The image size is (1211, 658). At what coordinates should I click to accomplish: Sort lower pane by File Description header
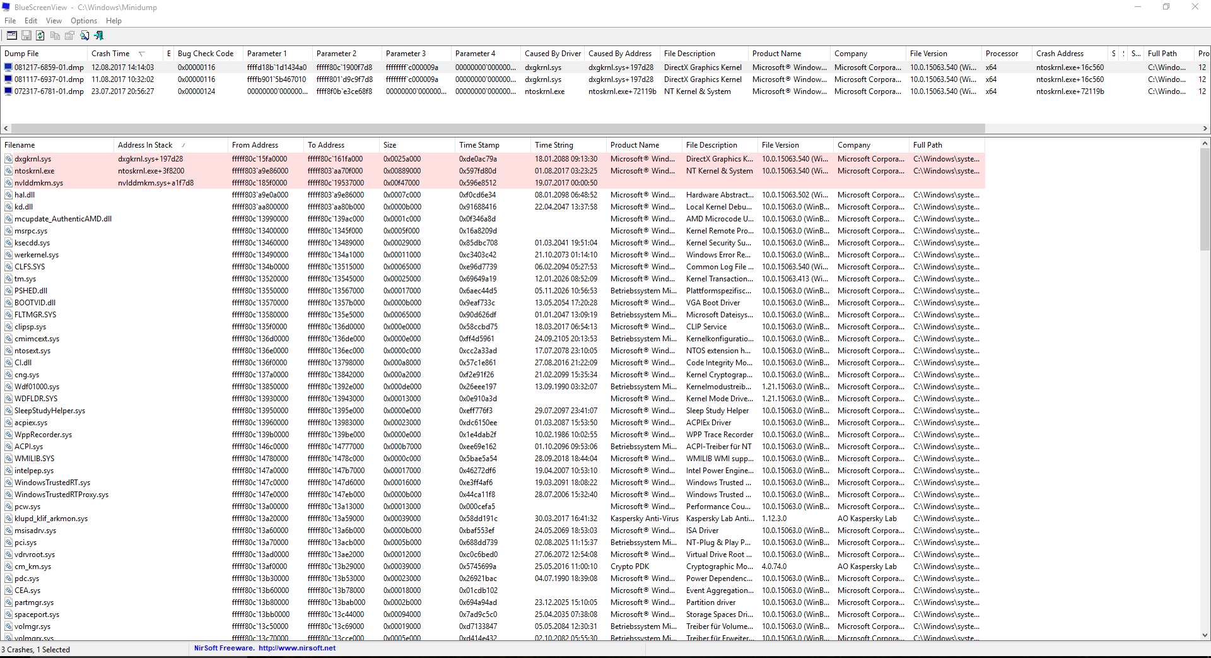720,145
